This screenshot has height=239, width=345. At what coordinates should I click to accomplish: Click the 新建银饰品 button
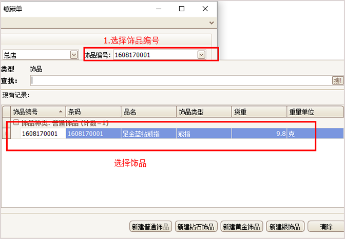[285, 226]
